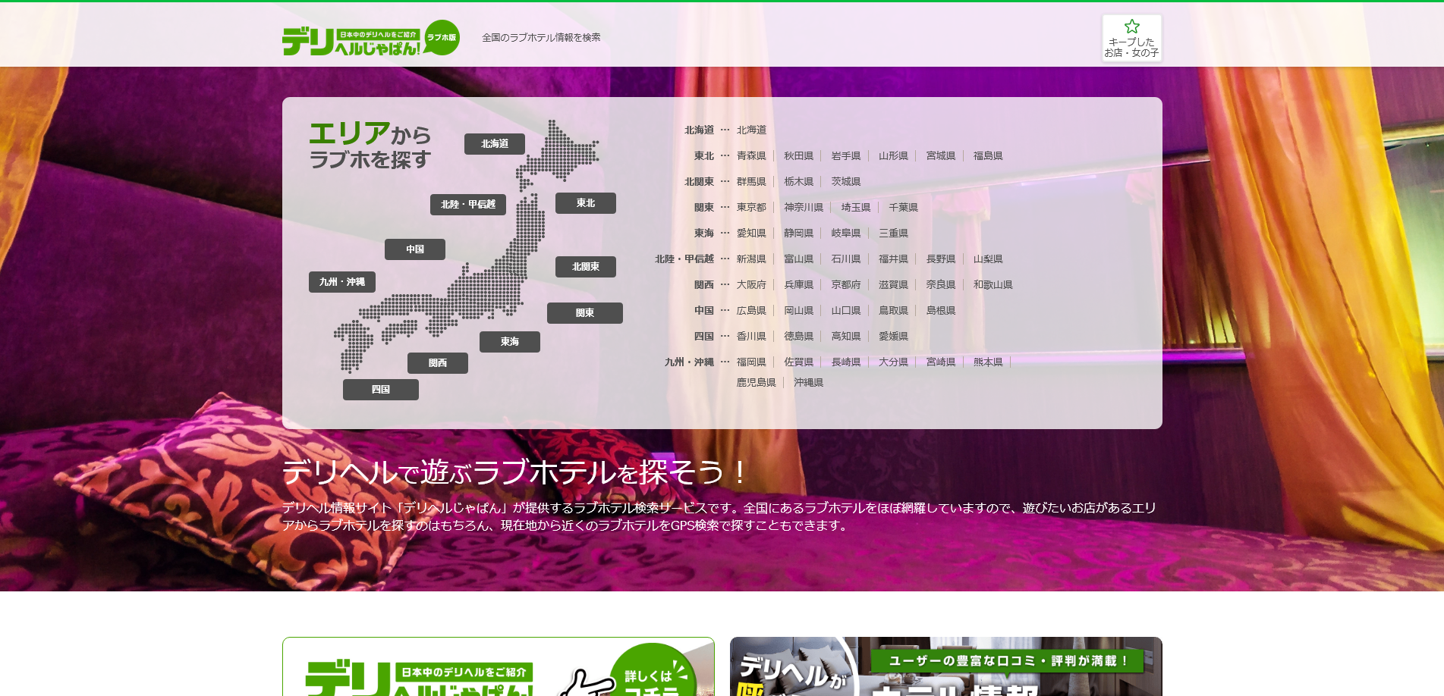Open 神奈川県 prefecture link
Screen dimensions: 1444x696
point(804,208)
